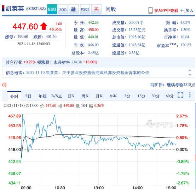Open the 凯莱英 fund filing announcement

(x=88, y=73)
